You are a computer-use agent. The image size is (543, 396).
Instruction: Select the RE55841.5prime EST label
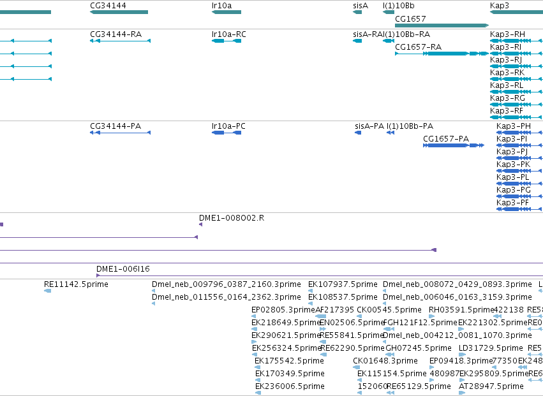coord(352,335)
